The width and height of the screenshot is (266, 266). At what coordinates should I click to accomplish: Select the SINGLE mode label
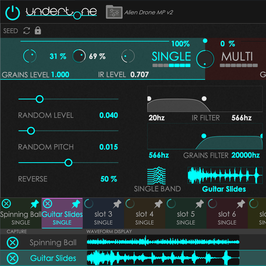point(171,56)
